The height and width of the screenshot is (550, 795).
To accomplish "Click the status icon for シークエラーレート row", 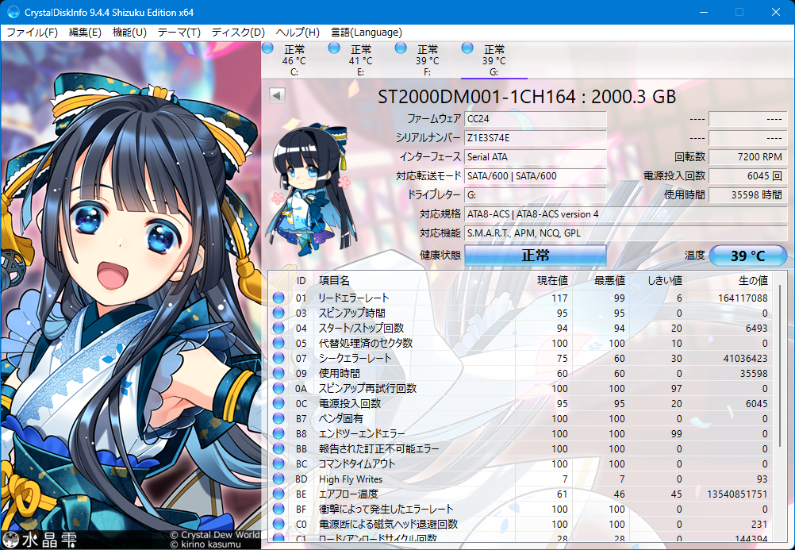I will pyautogui.click(x=278, y=359).
